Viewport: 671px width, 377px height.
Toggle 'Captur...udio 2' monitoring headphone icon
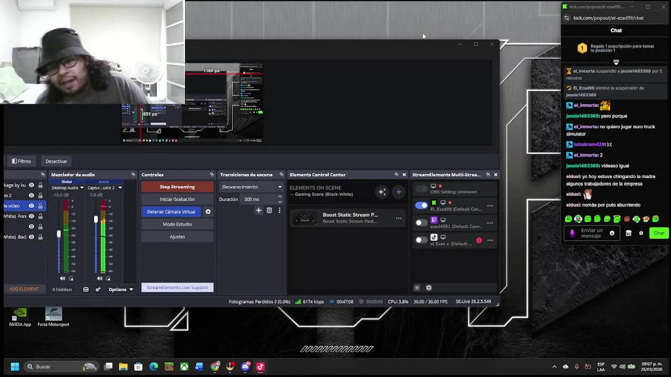[108, 279]
